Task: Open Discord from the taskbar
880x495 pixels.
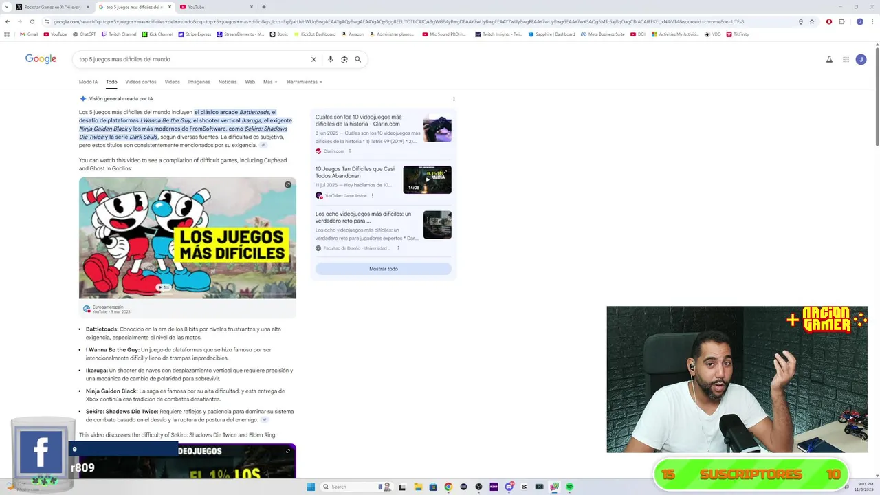Action: (x=509, y=487)
